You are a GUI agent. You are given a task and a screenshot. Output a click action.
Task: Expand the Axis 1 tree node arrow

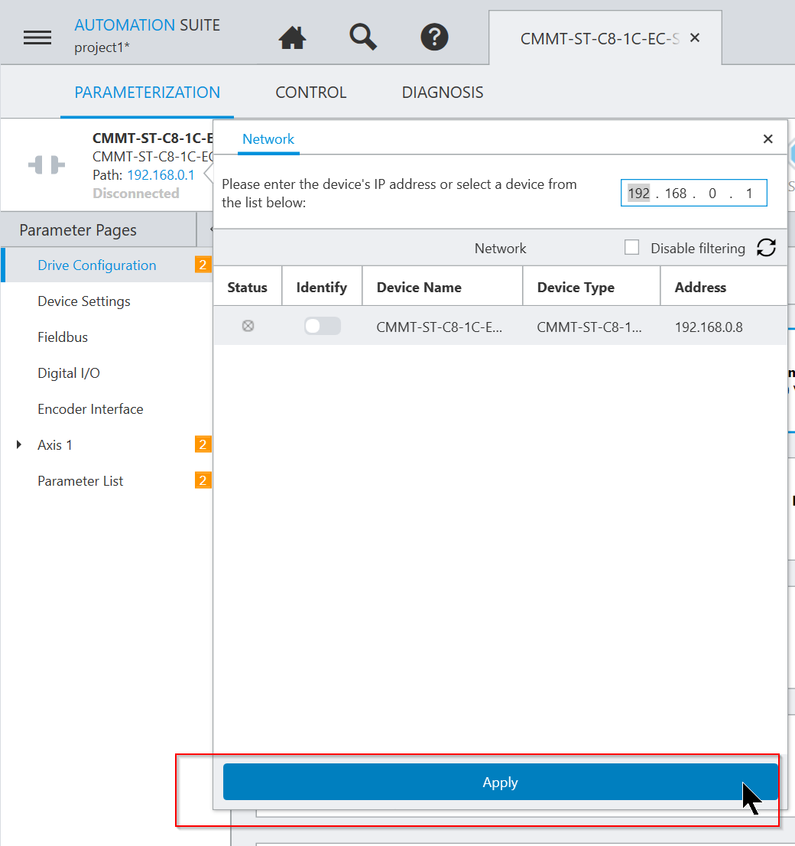coord(19,444)
